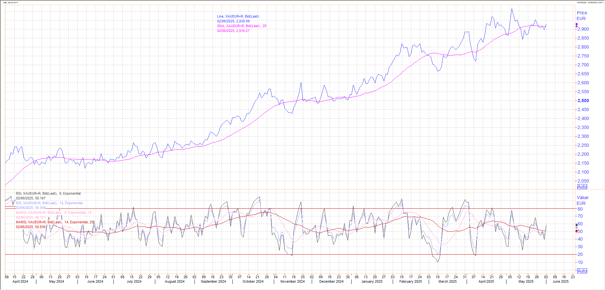Click the 'January 2025' month label
Screen dimensions: 605x290
[372, 281]
